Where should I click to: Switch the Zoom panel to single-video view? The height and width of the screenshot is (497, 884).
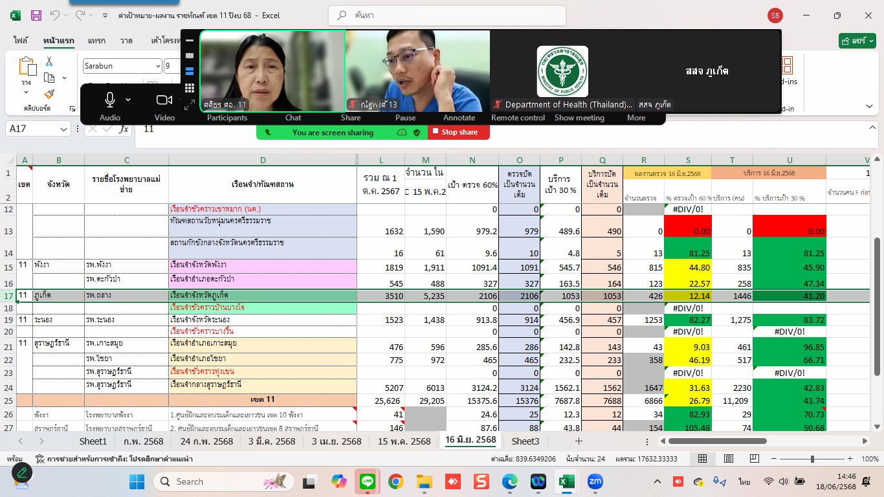pos(190,56)
